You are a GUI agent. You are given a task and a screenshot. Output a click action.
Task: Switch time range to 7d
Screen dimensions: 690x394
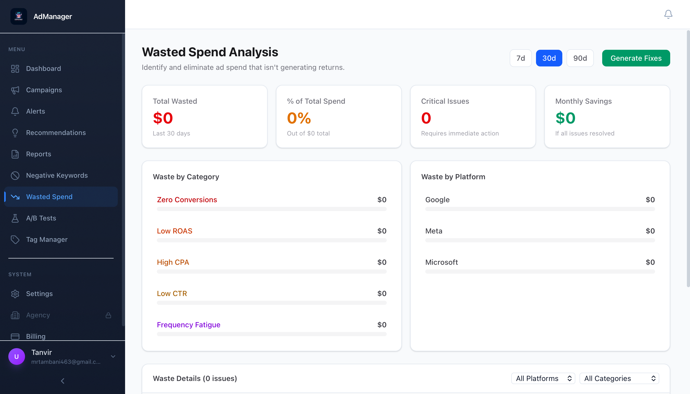(x=520, y=58)
